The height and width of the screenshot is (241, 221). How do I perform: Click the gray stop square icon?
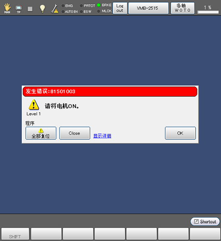[x=30, y=9]
